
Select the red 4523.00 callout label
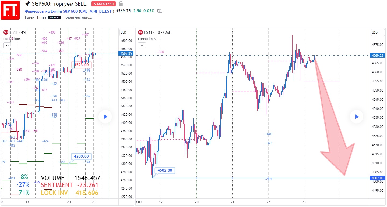(82, 65)
